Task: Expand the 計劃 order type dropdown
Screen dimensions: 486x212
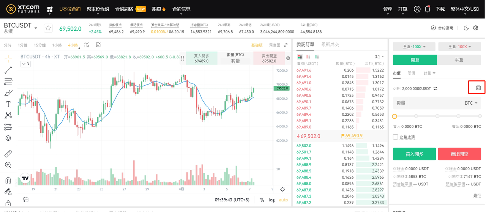Action: point(430,73)
